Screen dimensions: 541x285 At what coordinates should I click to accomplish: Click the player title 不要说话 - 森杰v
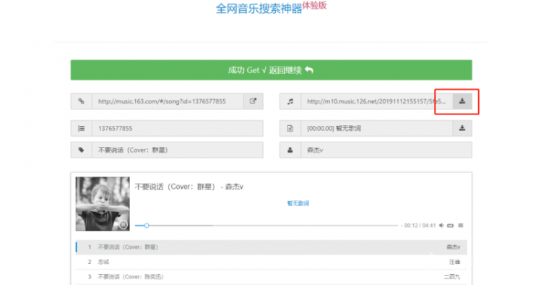(x=189, y=187)
